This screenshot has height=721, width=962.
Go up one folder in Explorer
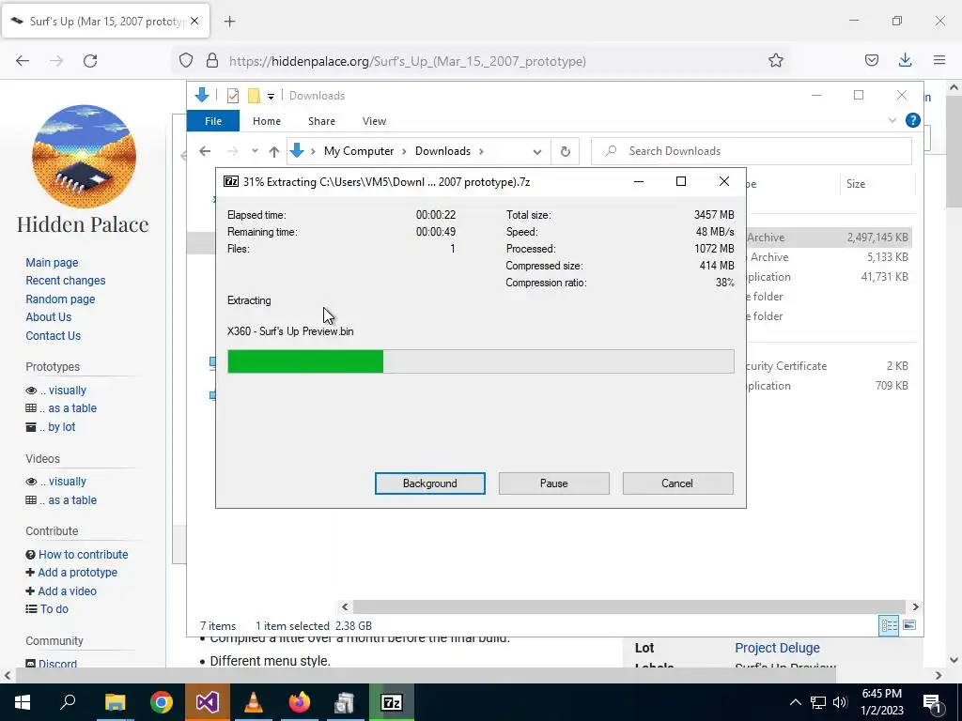click(274, 151)
